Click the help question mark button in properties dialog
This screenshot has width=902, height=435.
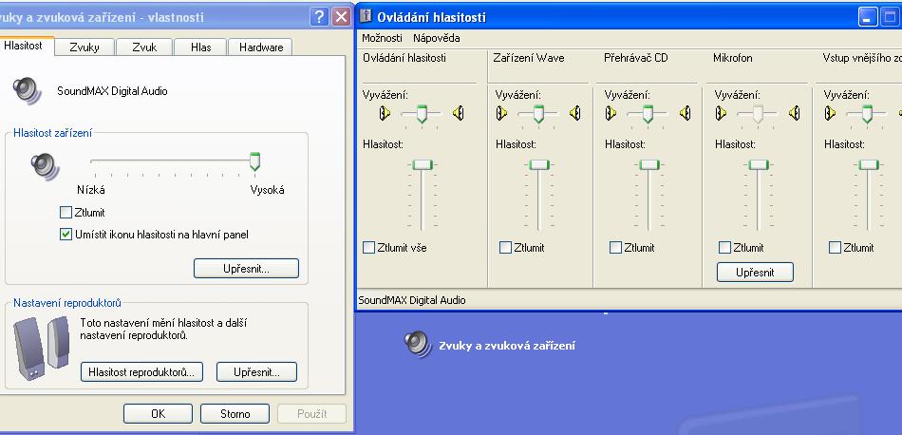coord(319,17)
